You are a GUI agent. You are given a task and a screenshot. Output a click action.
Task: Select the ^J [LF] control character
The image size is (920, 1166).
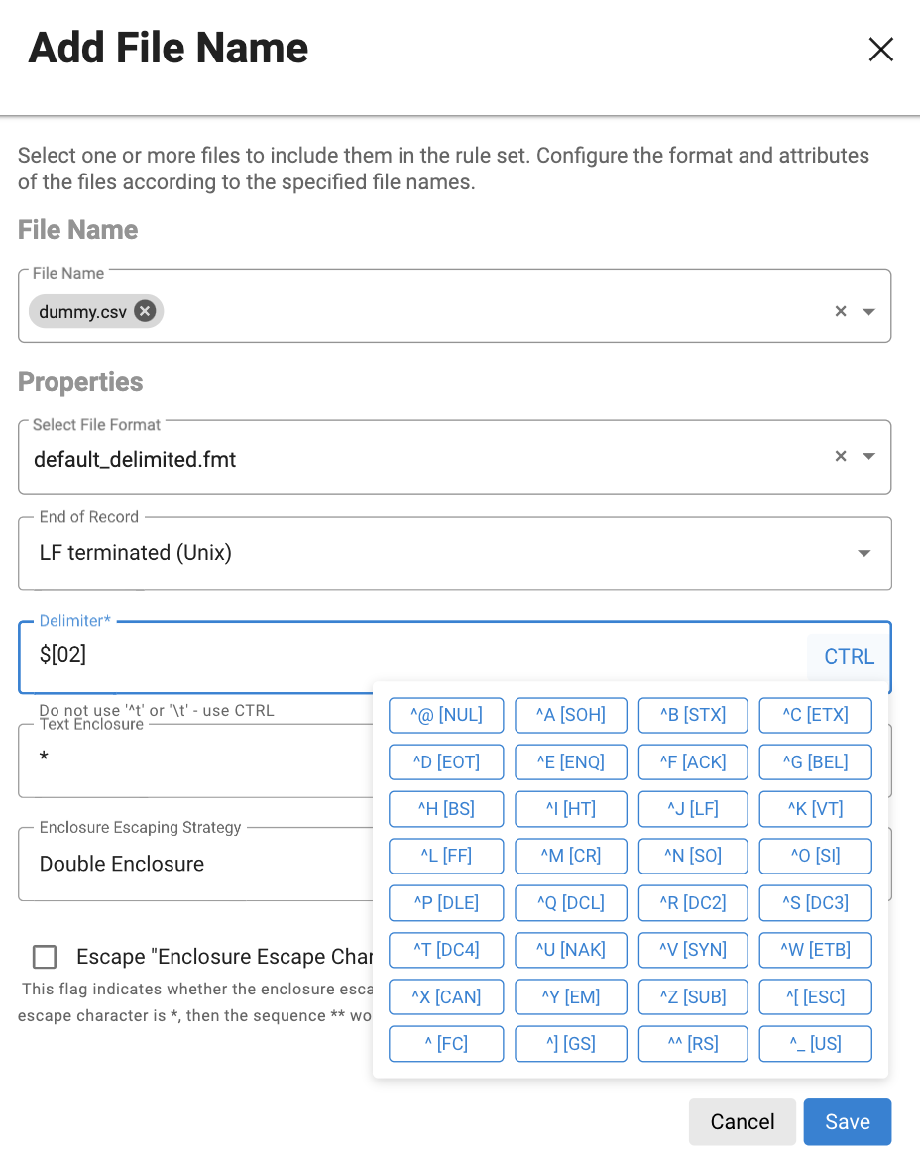point(693,809)
